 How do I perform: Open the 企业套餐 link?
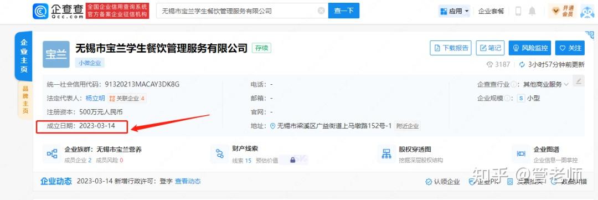tap(491, 11)
